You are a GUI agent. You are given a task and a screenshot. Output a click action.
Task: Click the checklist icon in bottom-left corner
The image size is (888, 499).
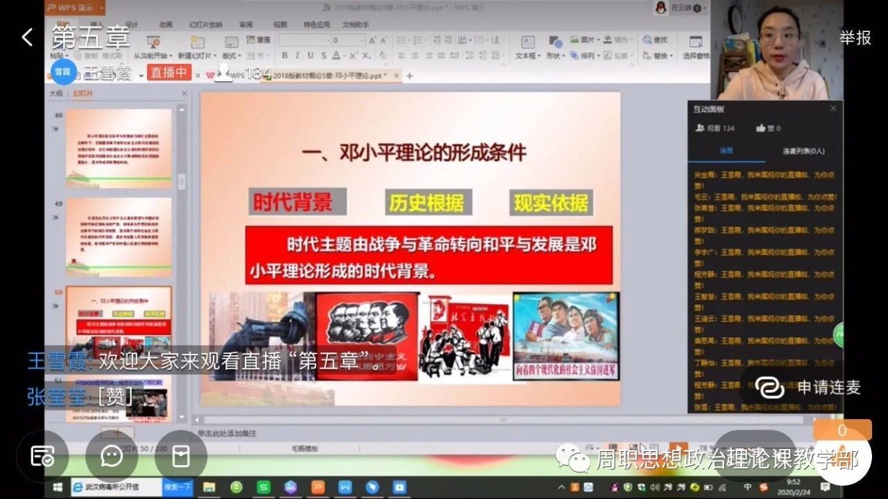(x=42, y=456)
